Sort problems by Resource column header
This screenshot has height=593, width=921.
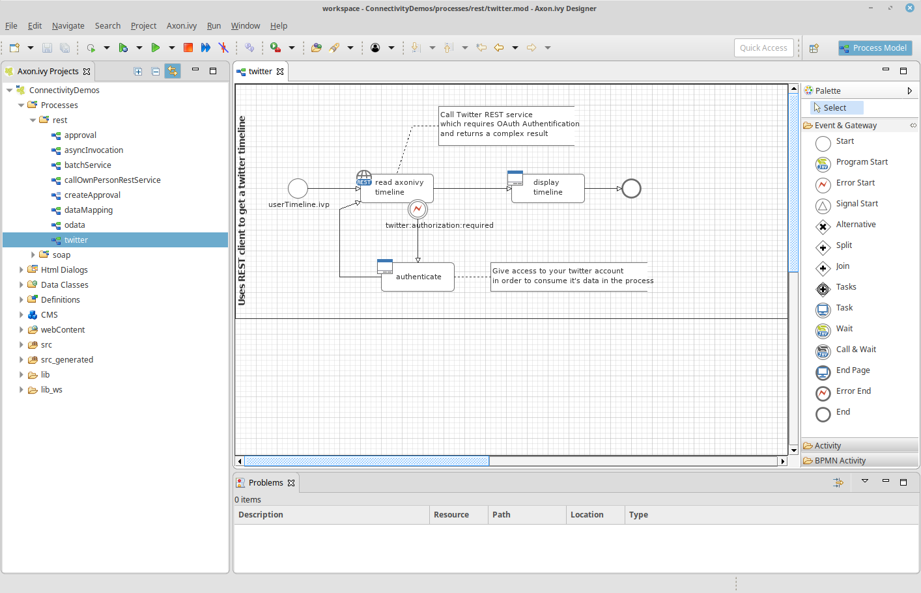coord(459,515)
